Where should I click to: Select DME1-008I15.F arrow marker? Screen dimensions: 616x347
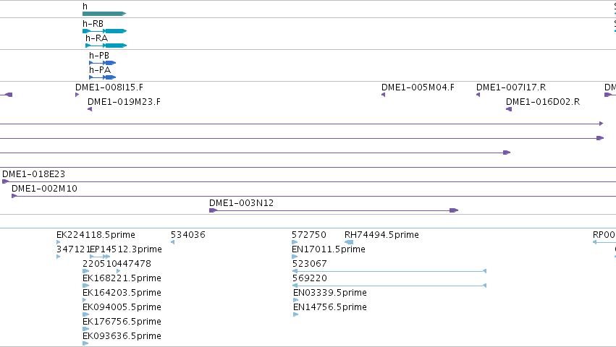pos(77,95)
